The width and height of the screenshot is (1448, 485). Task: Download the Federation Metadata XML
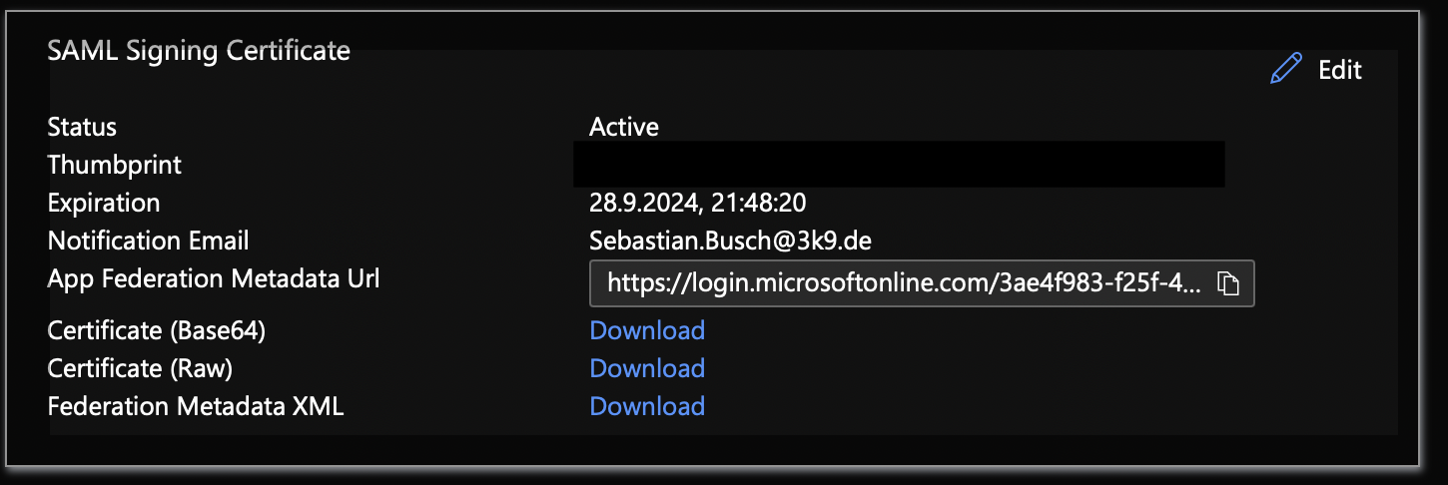click(x=647, y=406)
